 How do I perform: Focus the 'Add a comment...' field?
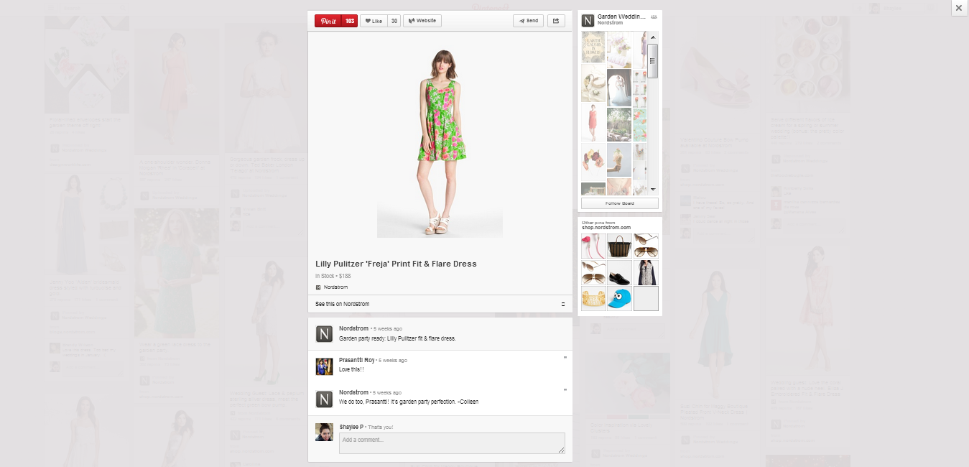(452, 443)
